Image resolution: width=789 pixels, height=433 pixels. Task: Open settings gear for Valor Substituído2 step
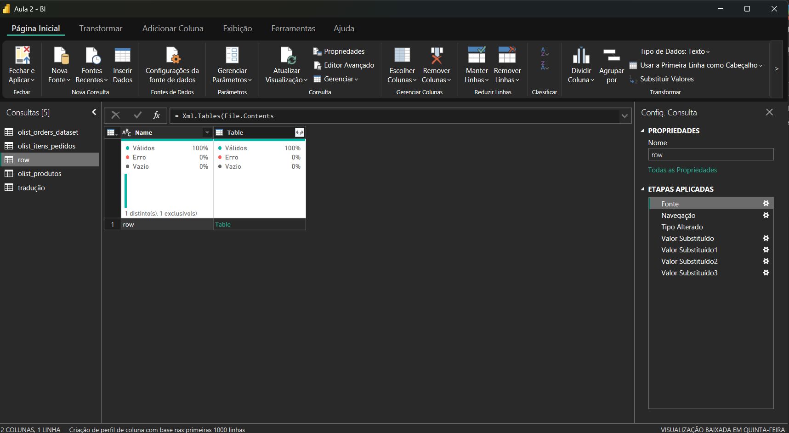coord(766,261)
